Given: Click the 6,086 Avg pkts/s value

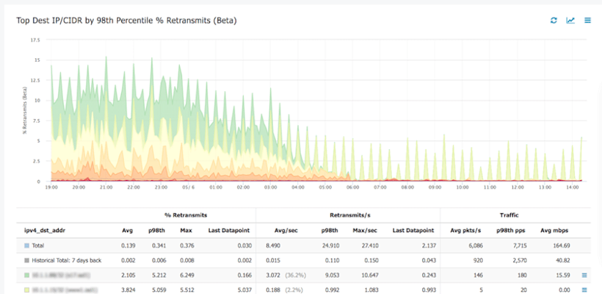Looking at the screenshot, I should click(x=476, y=245).
